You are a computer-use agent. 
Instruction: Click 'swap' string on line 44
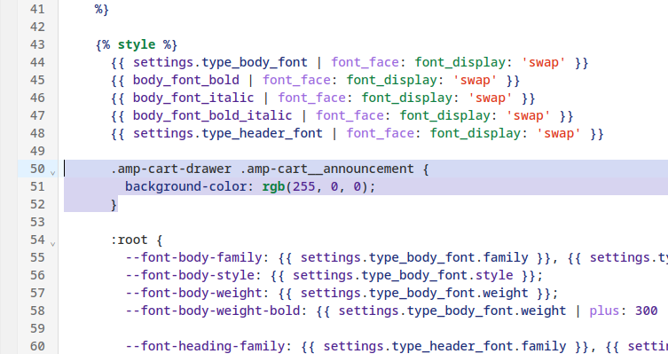click(x=544, y=63)
